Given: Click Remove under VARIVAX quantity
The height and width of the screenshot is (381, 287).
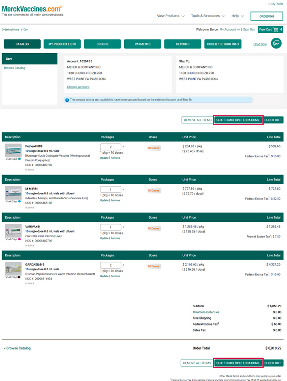Looking at the screenshot, I should 116,238.
